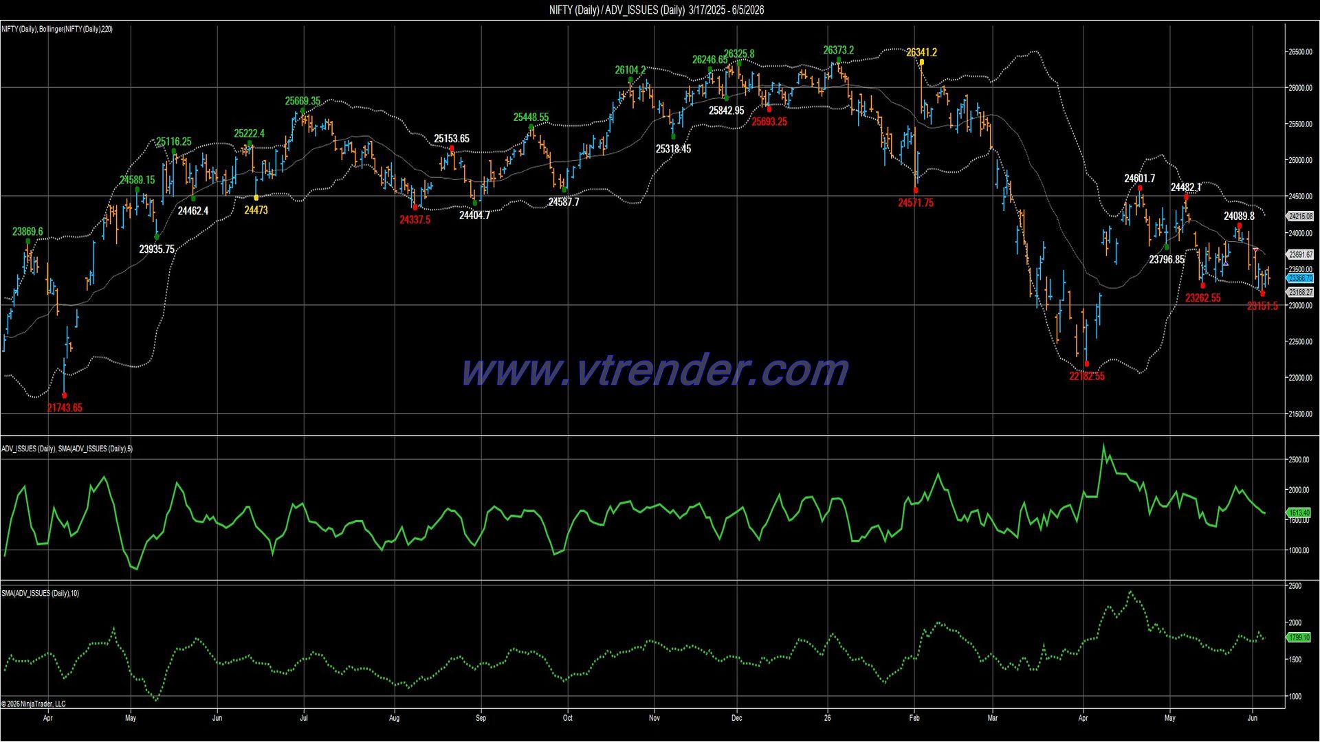
Task: Click the blue up-triangle marker in late May
Action: pos(1225,262)
